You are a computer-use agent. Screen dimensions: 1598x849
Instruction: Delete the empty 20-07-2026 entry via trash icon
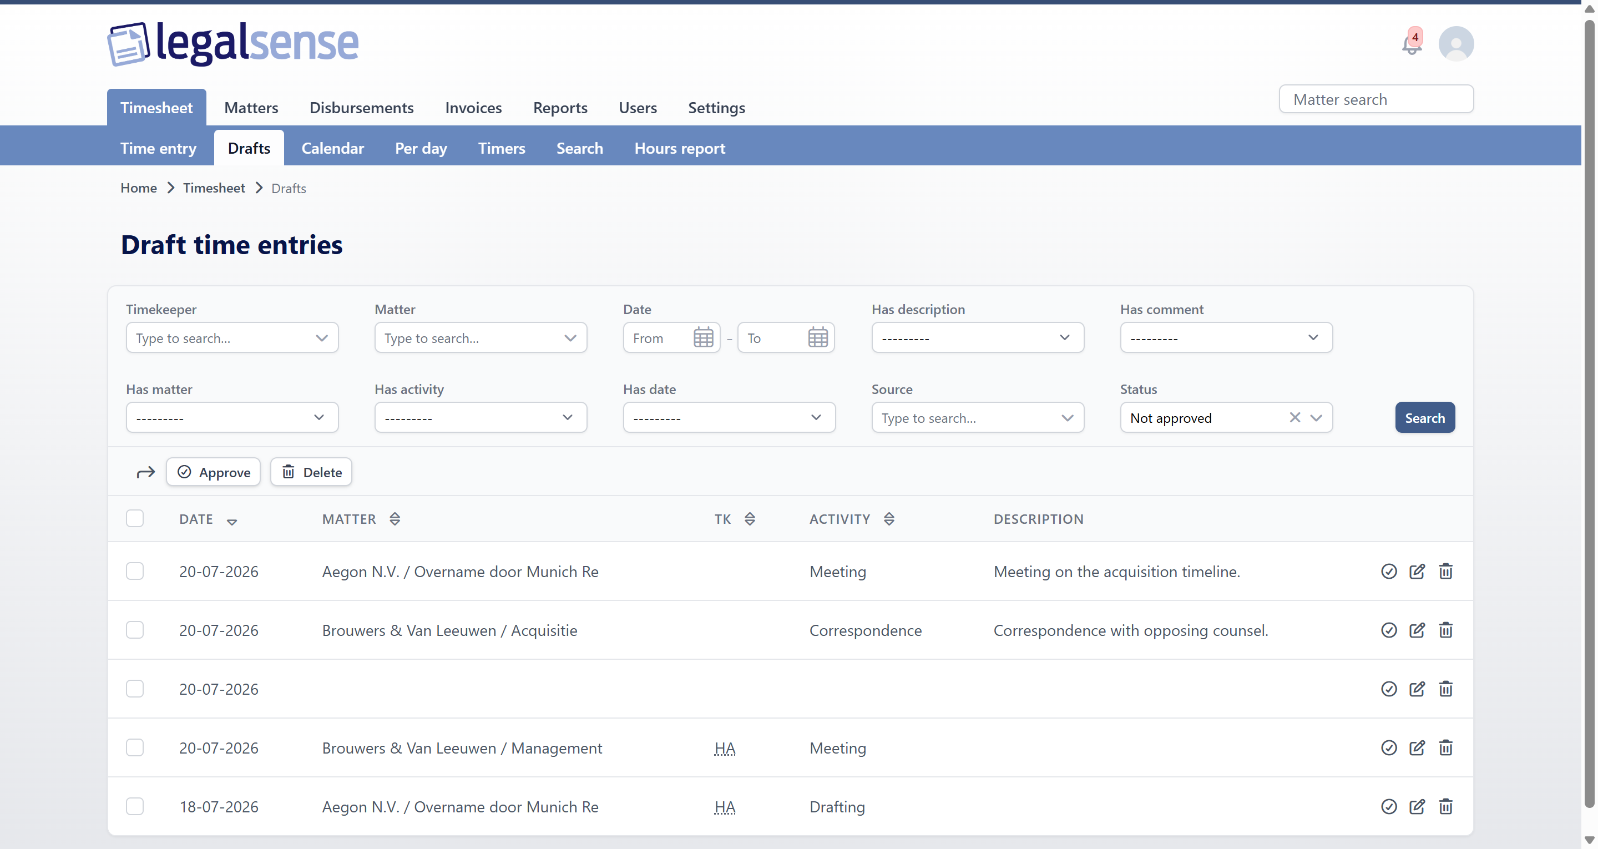1445,689
